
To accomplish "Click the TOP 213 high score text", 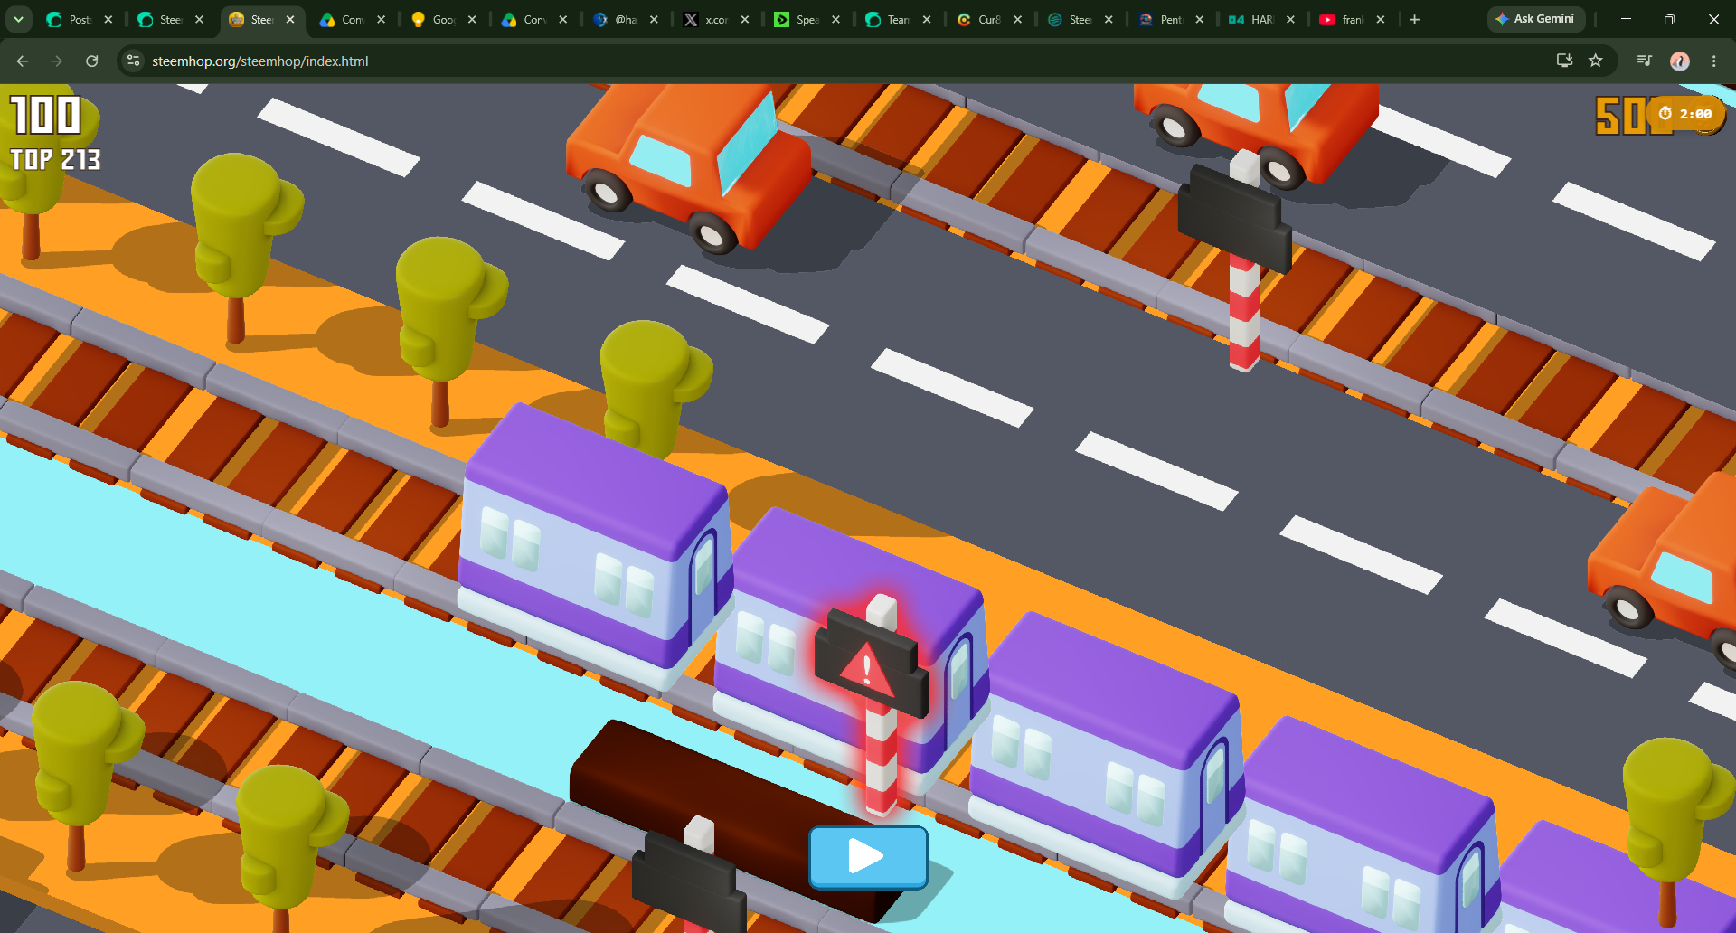I will pos(56,160).
